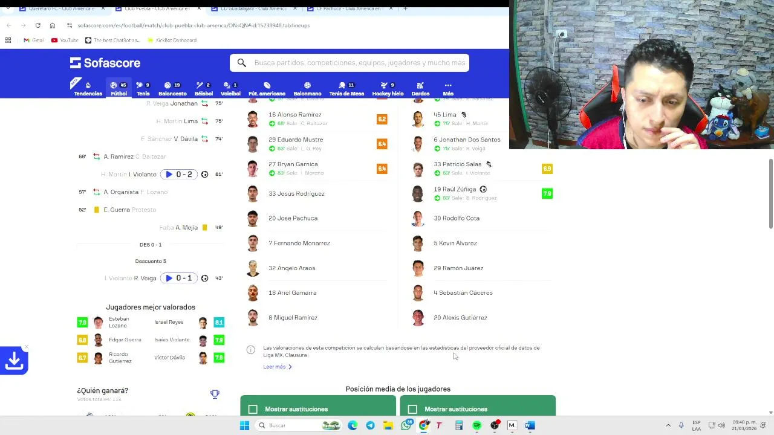Open the Tenis de Mesa icon
This screenshot has width=774, height=435.
pos(346,88)
